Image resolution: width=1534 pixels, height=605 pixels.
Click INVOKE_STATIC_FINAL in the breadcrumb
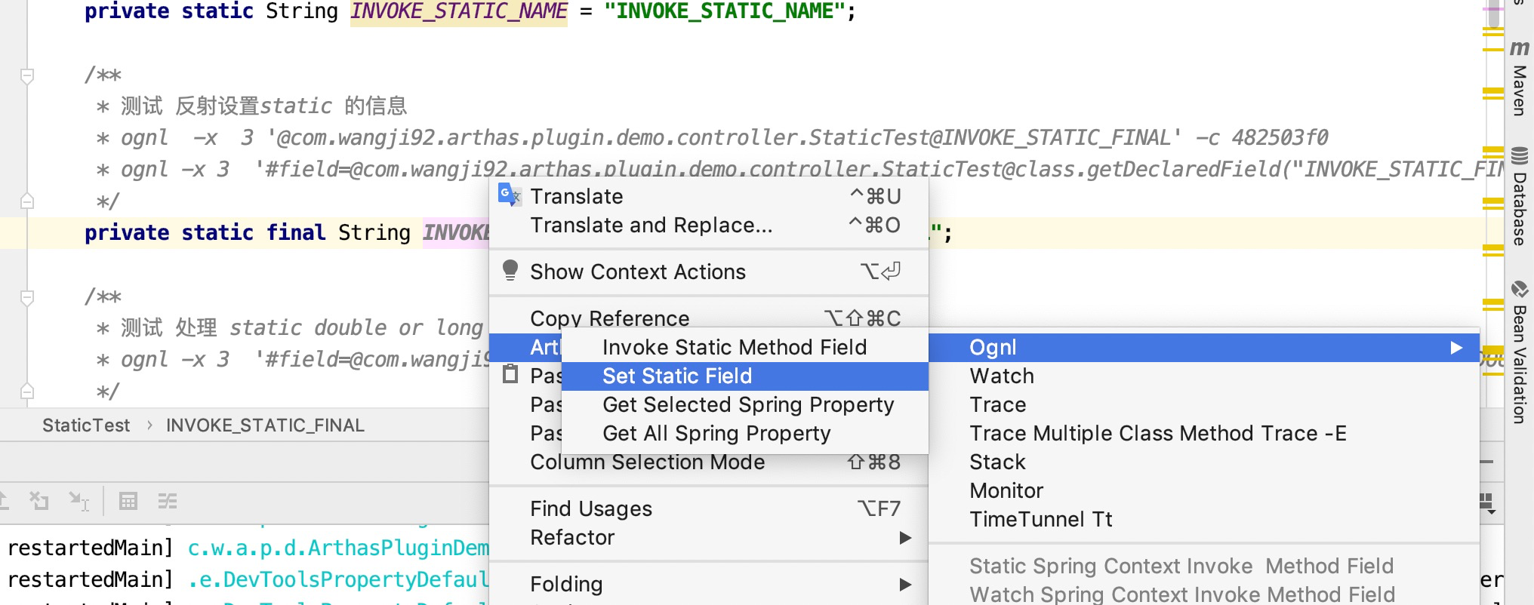(265, 425)
